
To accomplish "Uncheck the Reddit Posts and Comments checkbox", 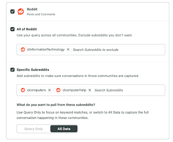I will coord(13,12).
